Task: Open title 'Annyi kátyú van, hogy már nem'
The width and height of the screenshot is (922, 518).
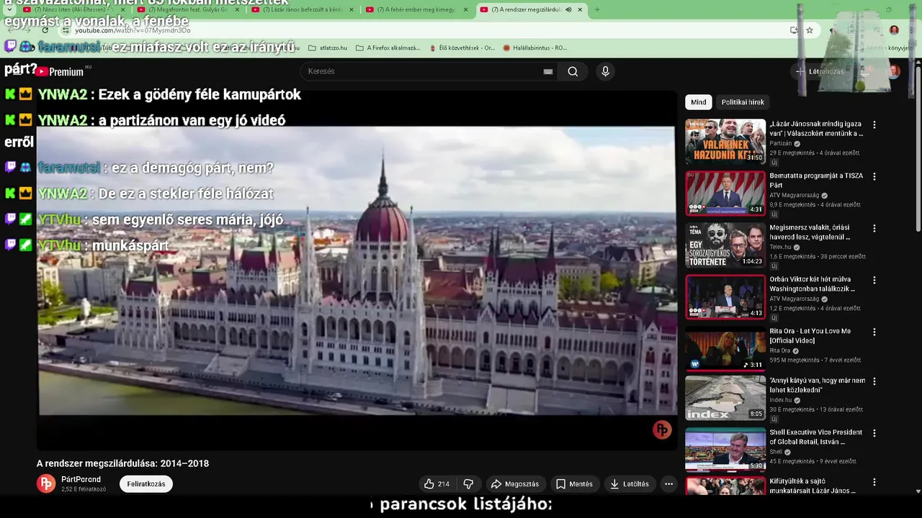Action: click(818, 385)
